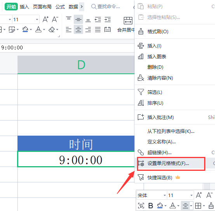Increase font size in the ribbon
The width and height of the screenshot is (215, 211).
point(45,19)
